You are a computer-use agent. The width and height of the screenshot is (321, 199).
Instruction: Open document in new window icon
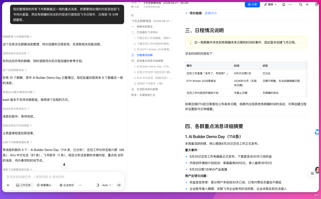[317, 4]
